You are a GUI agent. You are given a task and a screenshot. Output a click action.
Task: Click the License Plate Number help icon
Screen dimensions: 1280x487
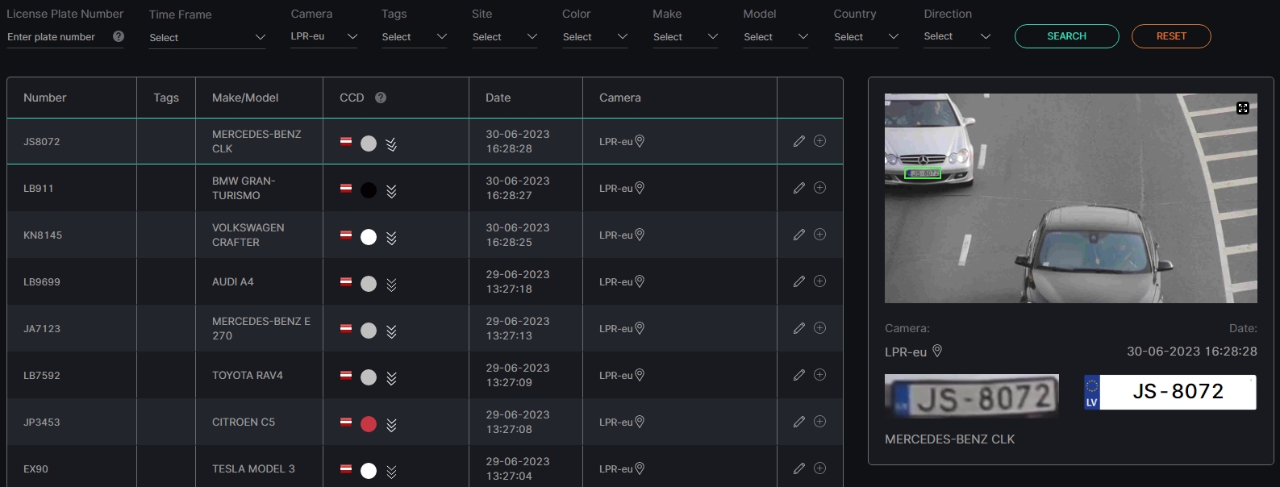(119, 36)
